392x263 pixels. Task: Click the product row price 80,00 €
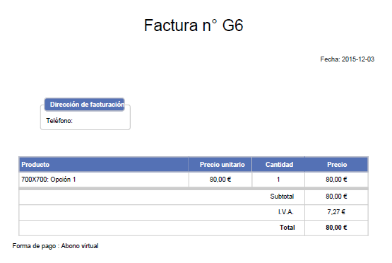click(336, 180)
